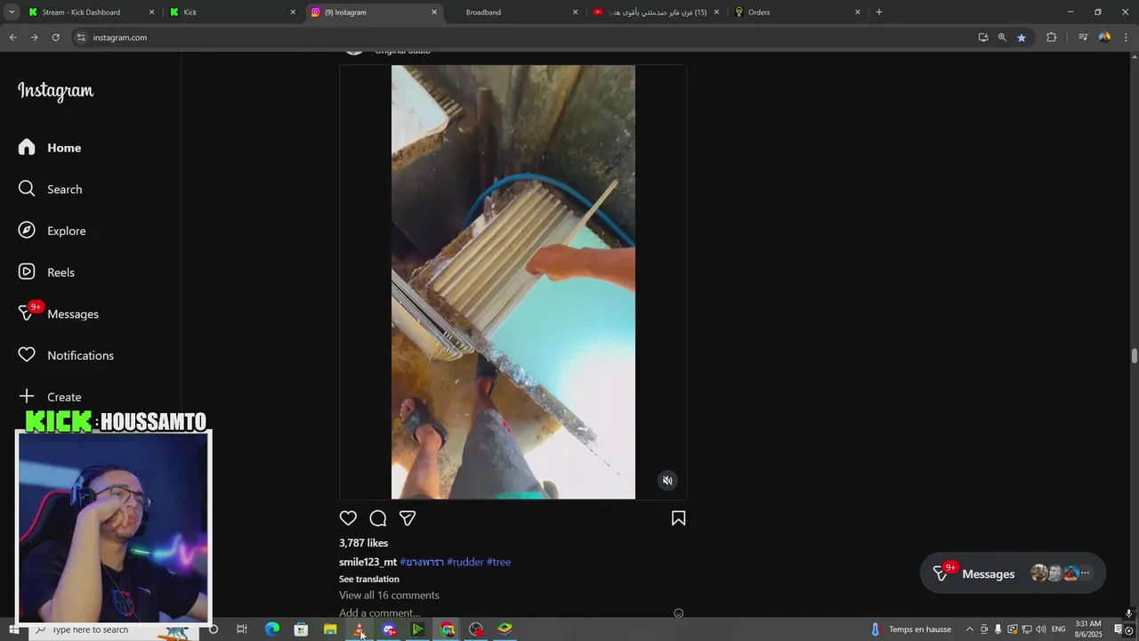1139x641 pixels.
Task: Close the Instagram browser tab
Action: pyautogui.click(x=434, y=12)
